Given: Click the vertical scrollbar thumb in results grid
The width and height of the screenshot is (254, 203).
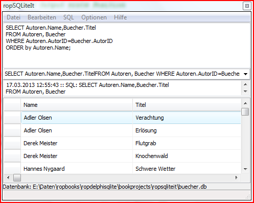Looking at the screenshot, I should (x=245, y=112).
